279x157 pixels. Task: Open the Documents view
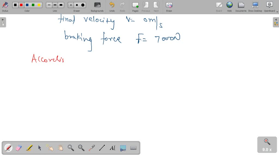coord(241,7)
